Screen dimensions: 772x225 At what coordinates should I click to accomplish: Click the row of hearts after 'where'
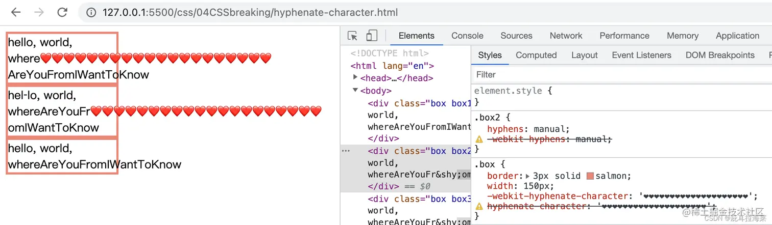(x=156, y=59)
